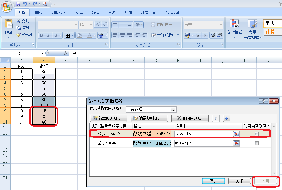Collapse range selector for =$B2<50 rule

[236, 134]
